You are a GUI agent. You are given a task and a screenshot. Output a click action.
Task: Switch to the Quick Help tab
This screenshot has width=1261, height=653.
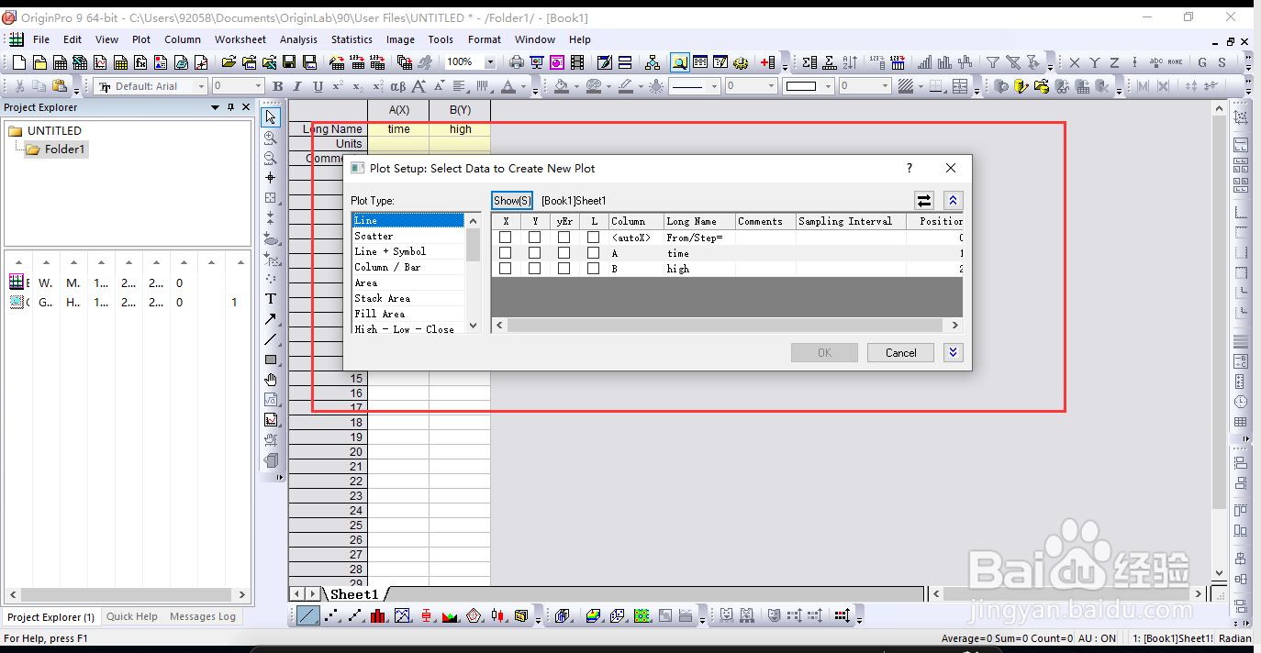click(132, 616)
